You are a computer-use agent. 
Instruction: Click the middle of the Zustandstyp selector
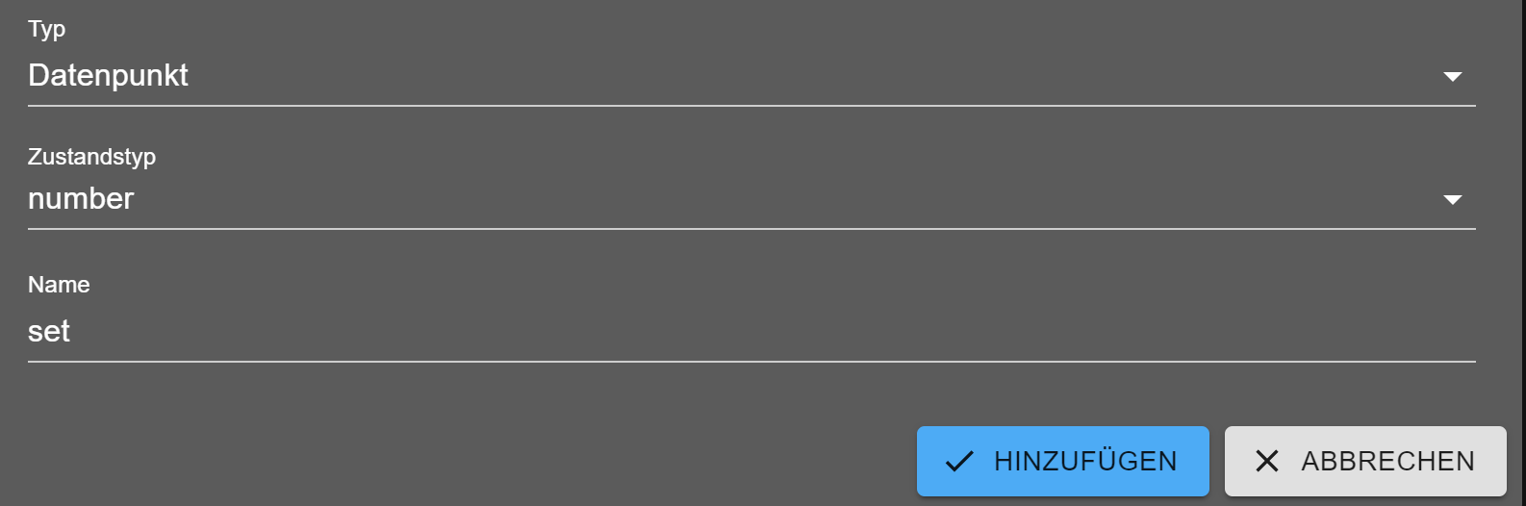(750, 198)
